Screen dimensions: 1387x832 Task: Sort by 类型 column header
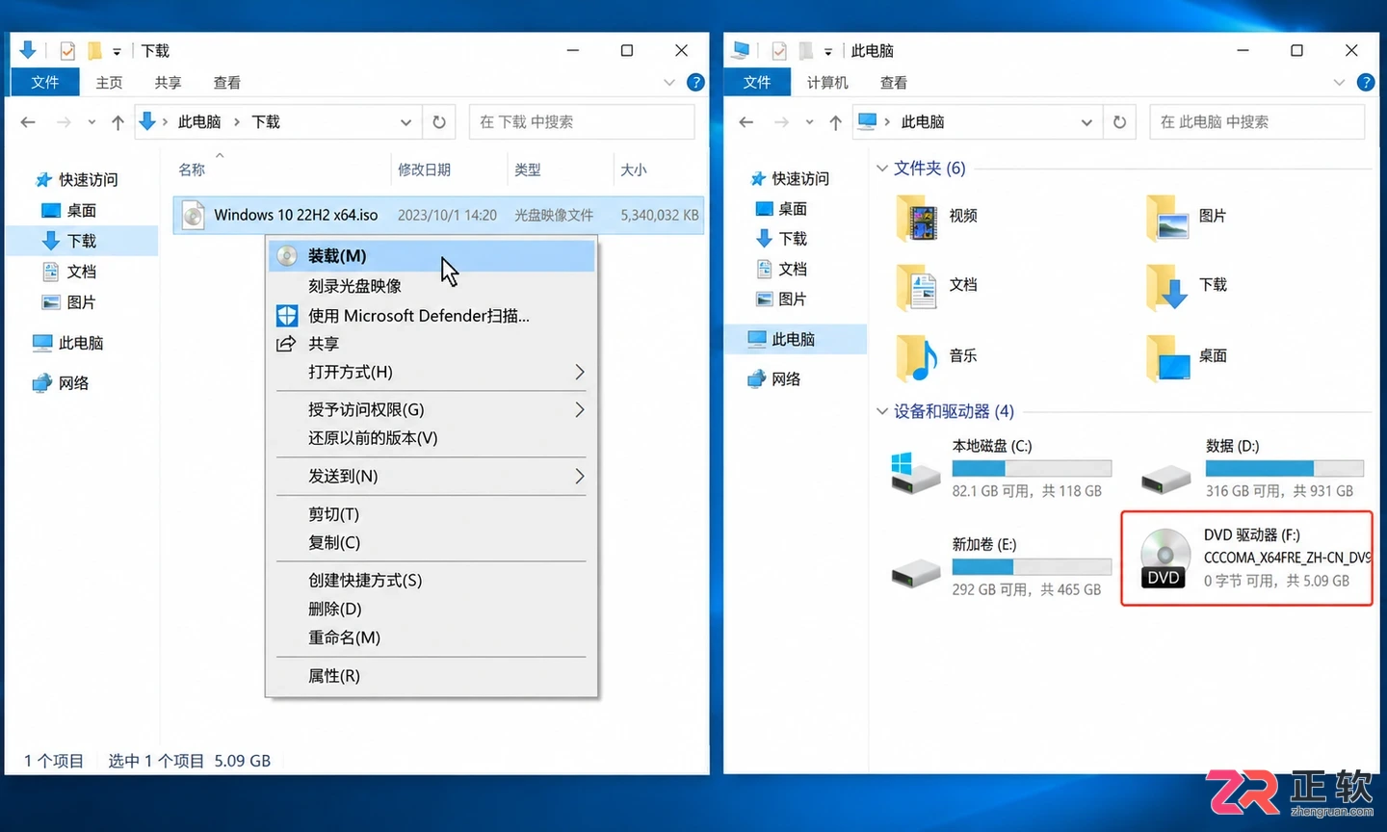528,170
